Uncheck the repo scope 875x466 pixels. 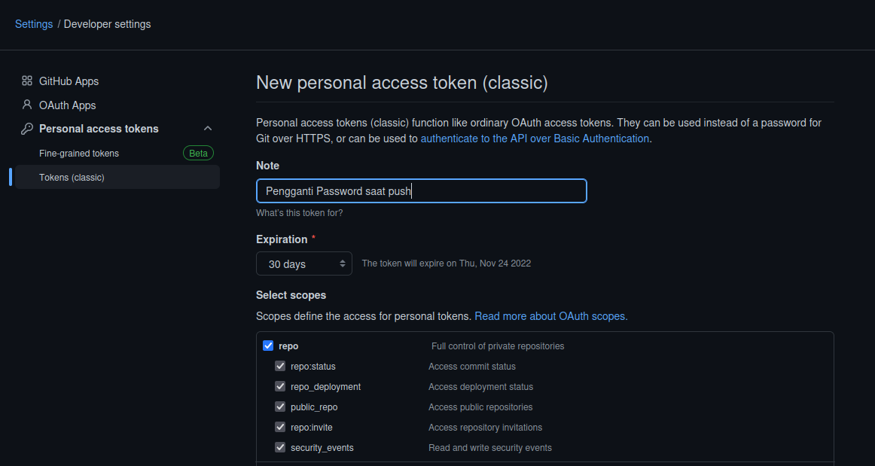point(268,345)
